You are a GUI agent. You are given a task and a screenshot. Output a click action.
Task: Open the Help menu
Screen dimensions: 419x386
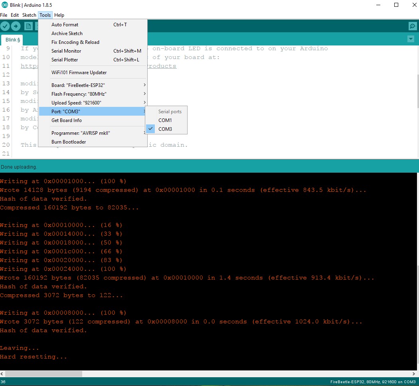tap(59, 15)
